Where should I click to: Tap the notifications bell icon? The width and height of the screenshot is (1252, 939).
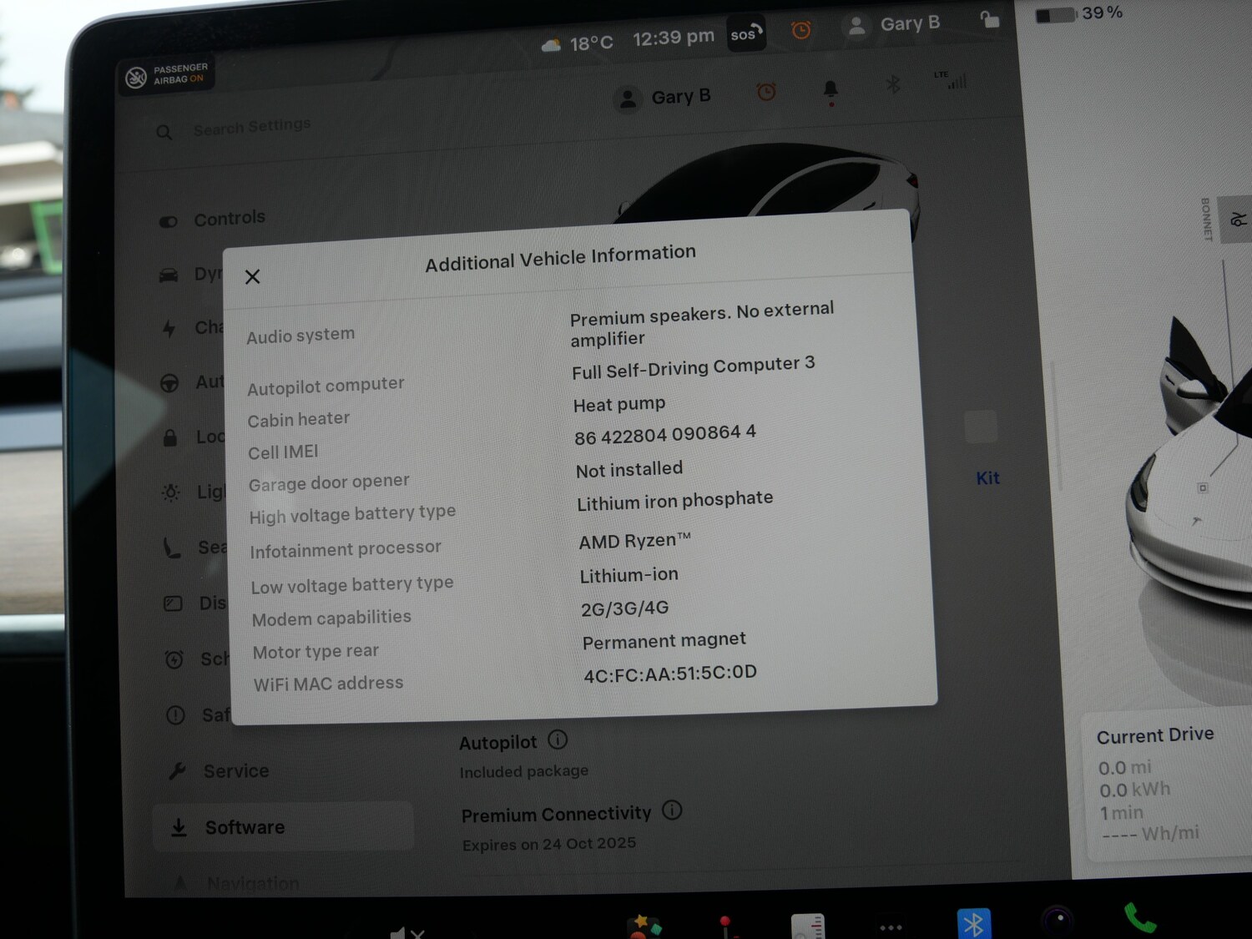(830, 90)
